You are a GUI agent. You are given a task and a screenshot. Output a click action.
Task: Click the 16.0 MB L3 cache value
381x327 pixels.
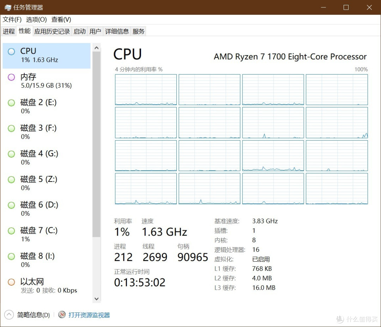click(264, 287)
